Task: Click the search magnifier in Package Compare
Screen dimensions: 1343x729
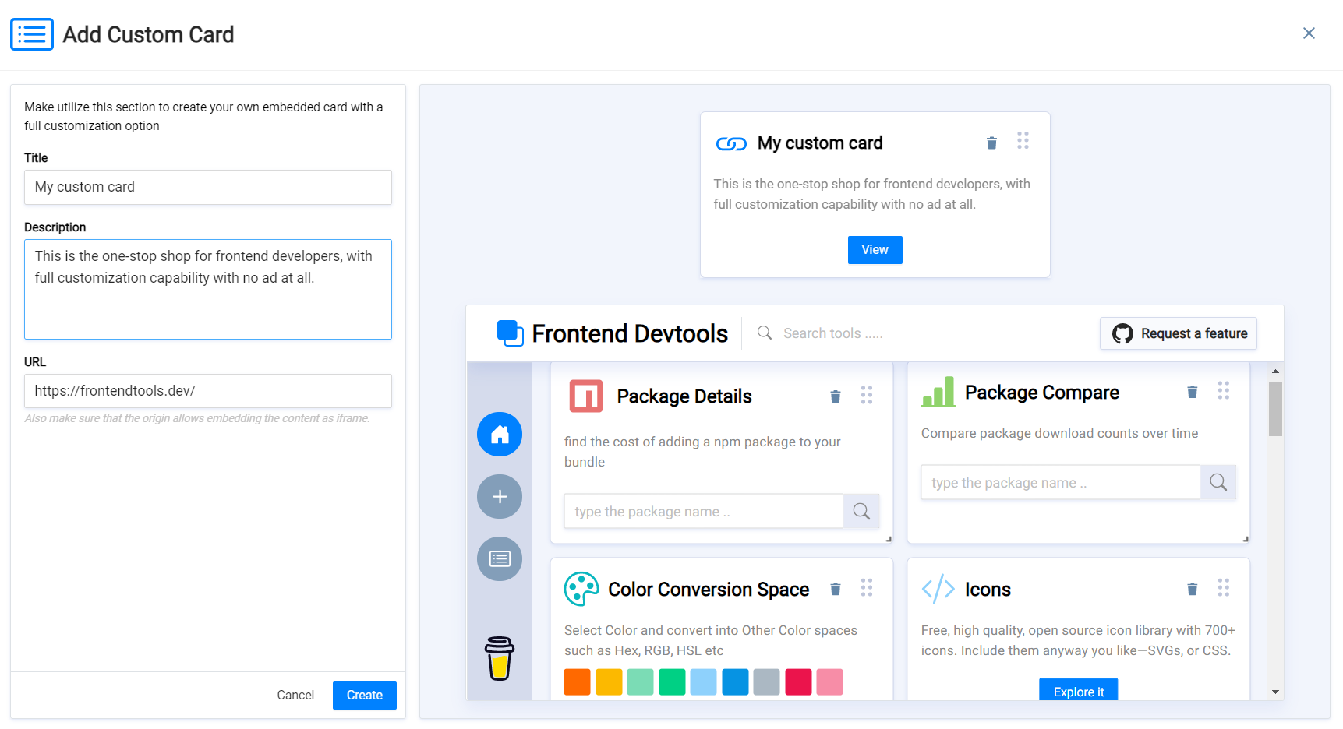Action: coord(1218,482)
